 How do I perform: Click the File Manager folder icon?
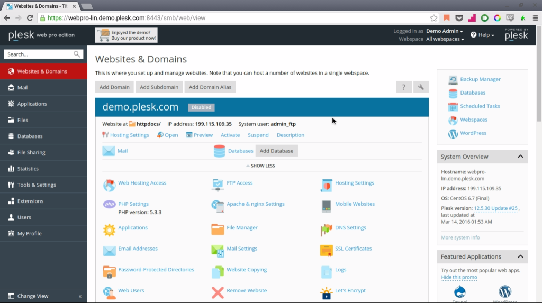(218, 228)
